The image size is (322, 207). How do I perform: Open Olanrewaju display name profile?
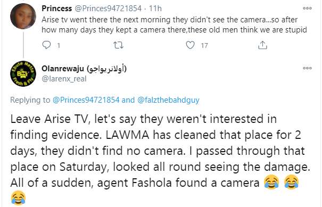coord(84,69)
